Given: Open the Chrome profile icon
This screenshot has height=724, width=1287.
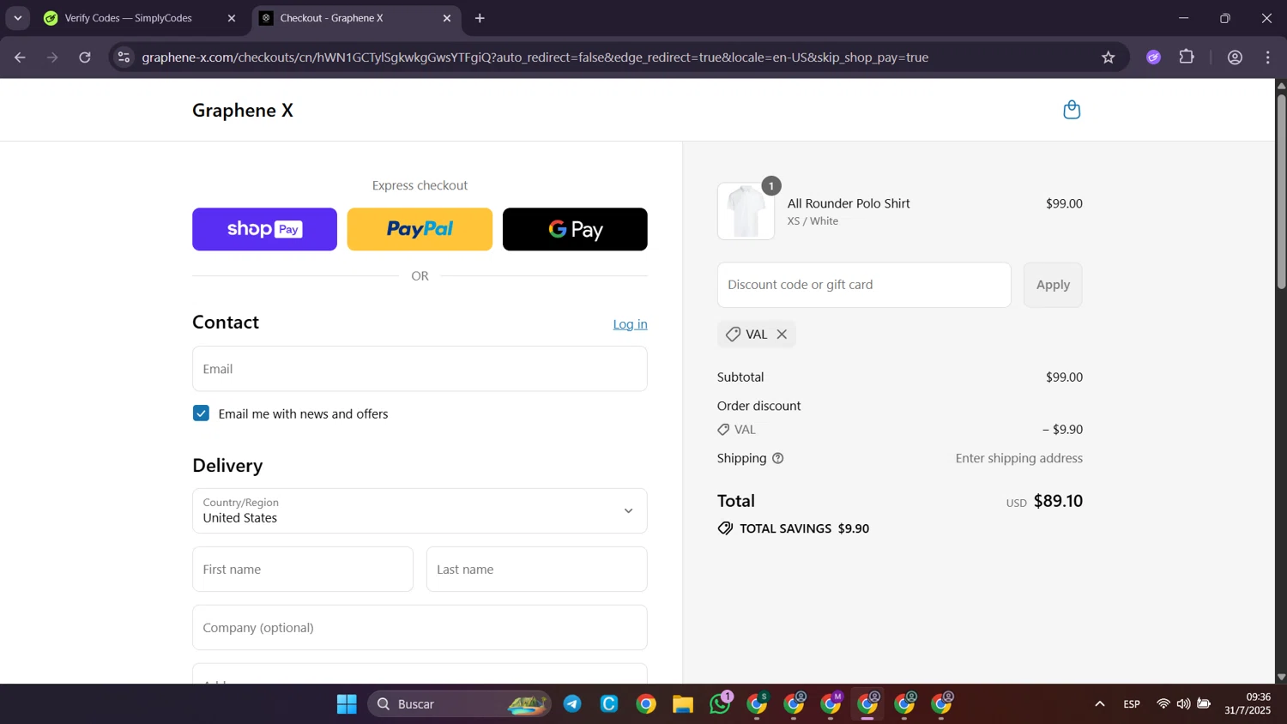Looking at the screenshot, I should click(1236, 57).
